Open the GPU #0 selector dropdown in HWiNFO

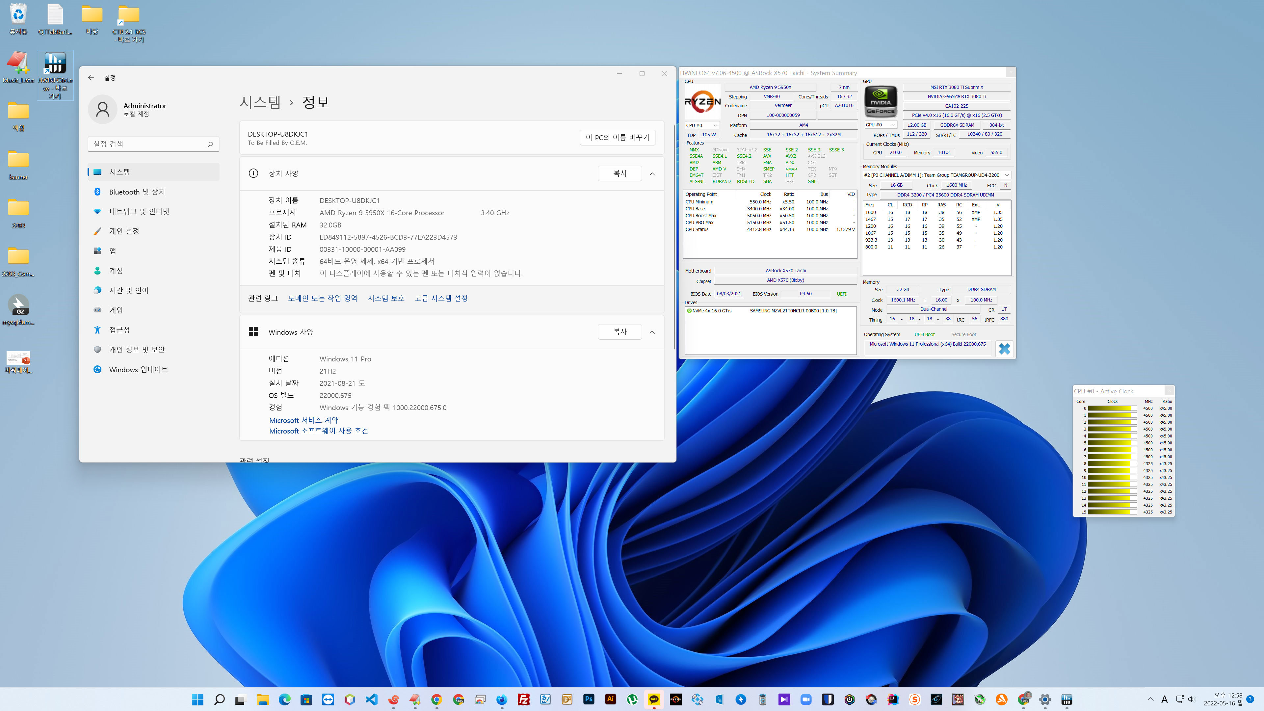880,125
